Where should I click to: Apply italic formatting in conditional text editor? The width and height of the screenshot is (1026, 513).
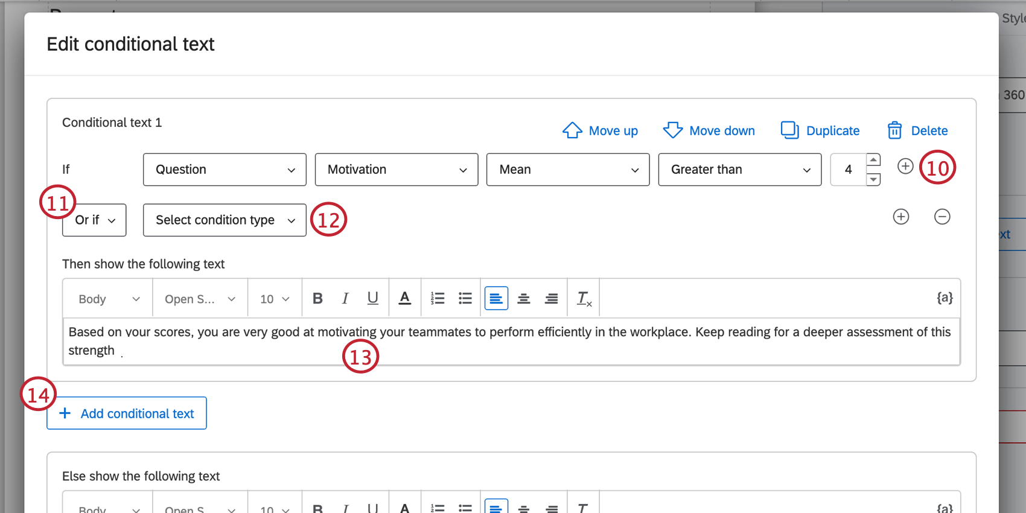[345, 298]
